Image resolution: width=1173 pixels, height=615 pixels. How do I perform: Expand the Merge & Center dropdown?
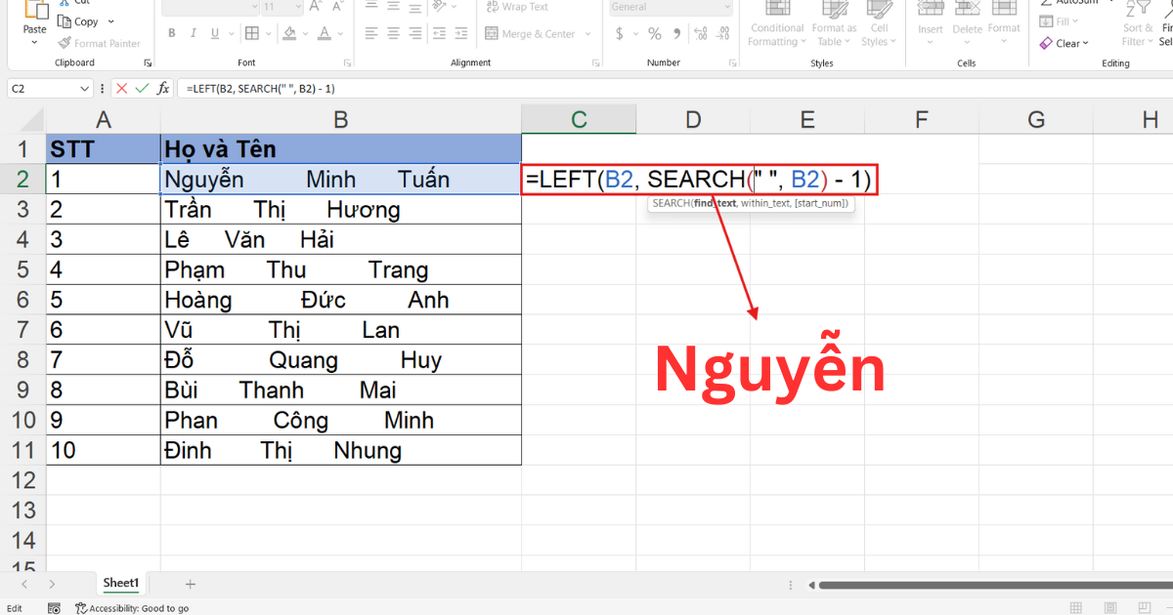click(x=587, y=34)
